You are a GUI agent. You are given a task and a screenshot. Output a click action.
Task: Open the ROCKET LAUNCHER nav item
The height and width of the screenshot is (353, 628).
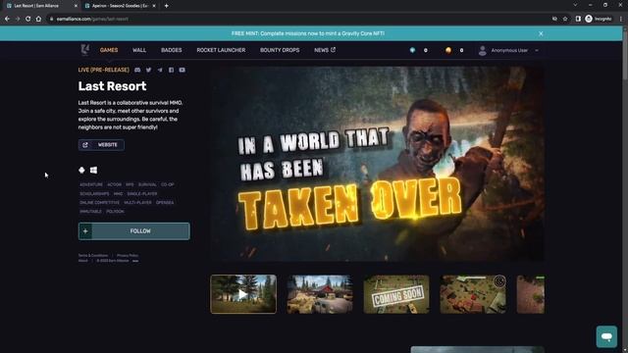pyautogui.click(x=221, y=50)
